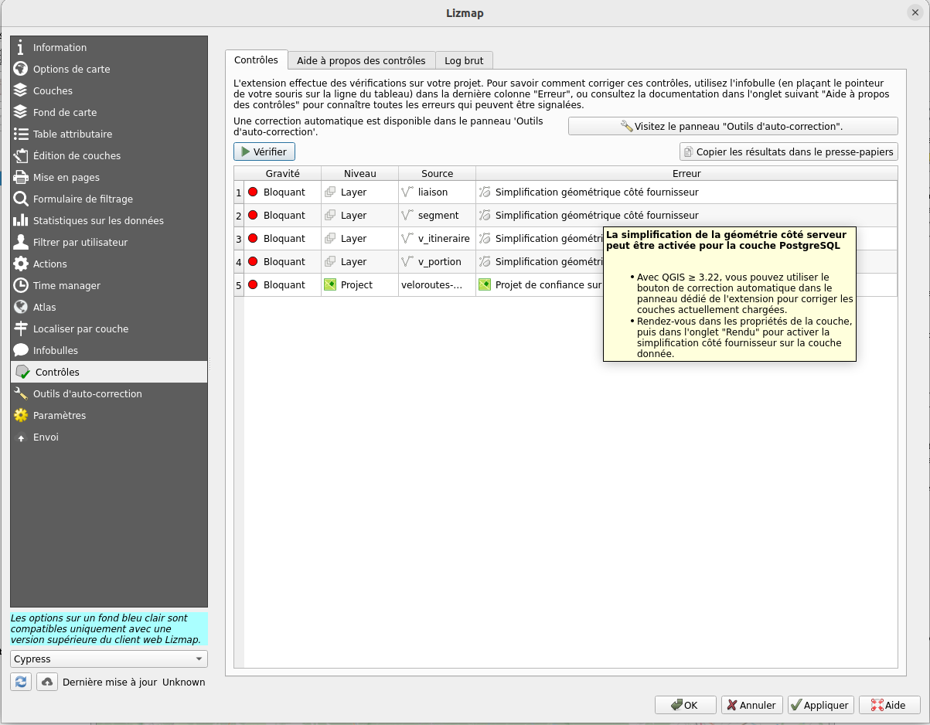Open the Cypress version dropdown
This screenshot has width=930, height=725.
pyautogui.click(x=109, y=659)
